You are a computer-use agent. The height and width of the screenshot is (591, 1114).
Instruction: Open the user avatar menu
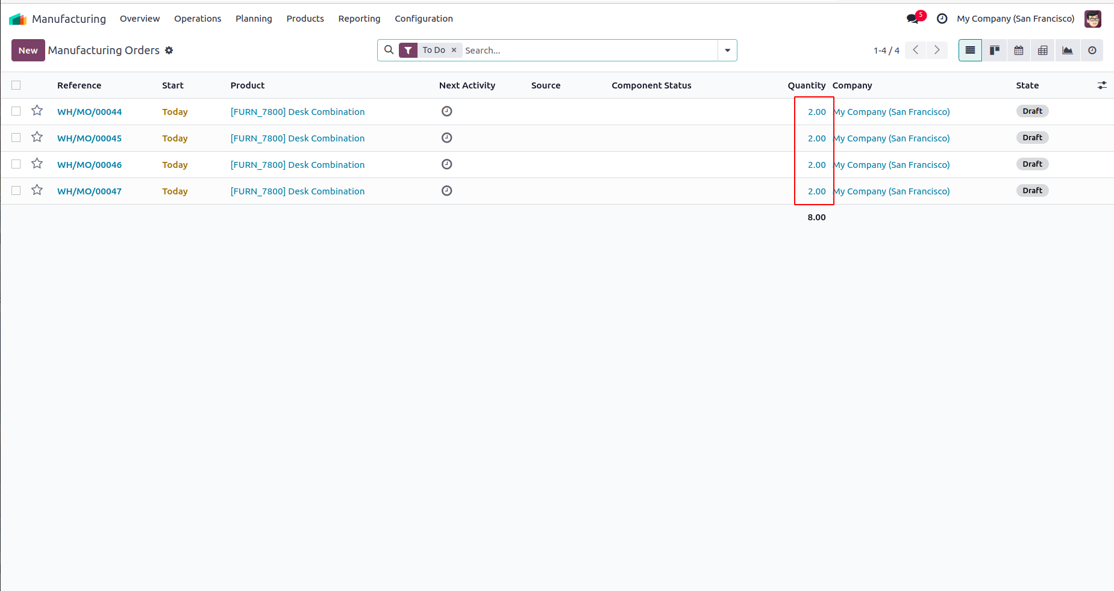[1093, 19]
